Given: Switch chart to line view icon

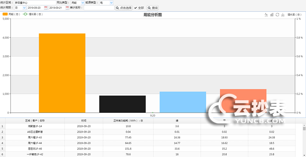Looking at the screenshot, I should [266, 15].
